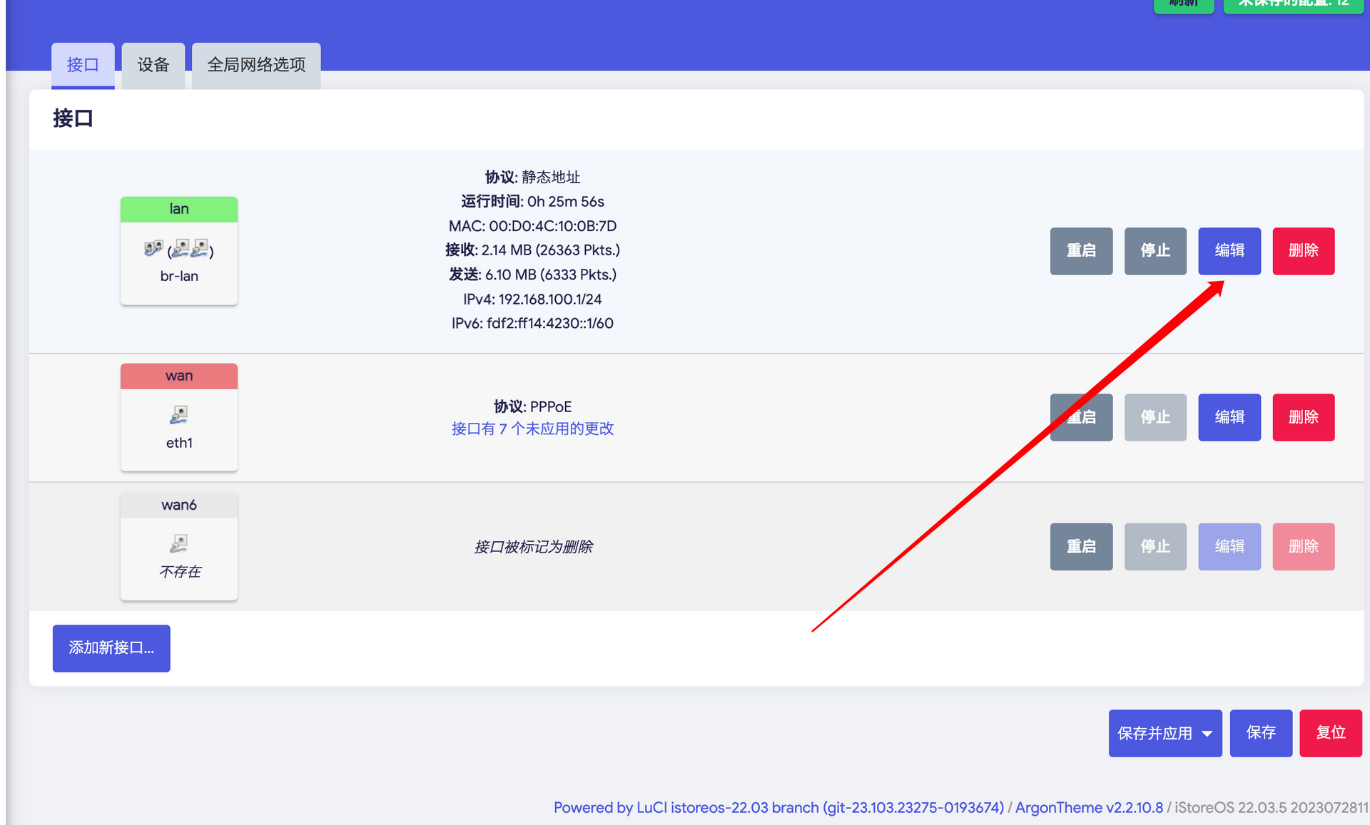Restart the wan interface with 重启
Screen dimensions: 1370x825
(1081, 417)
